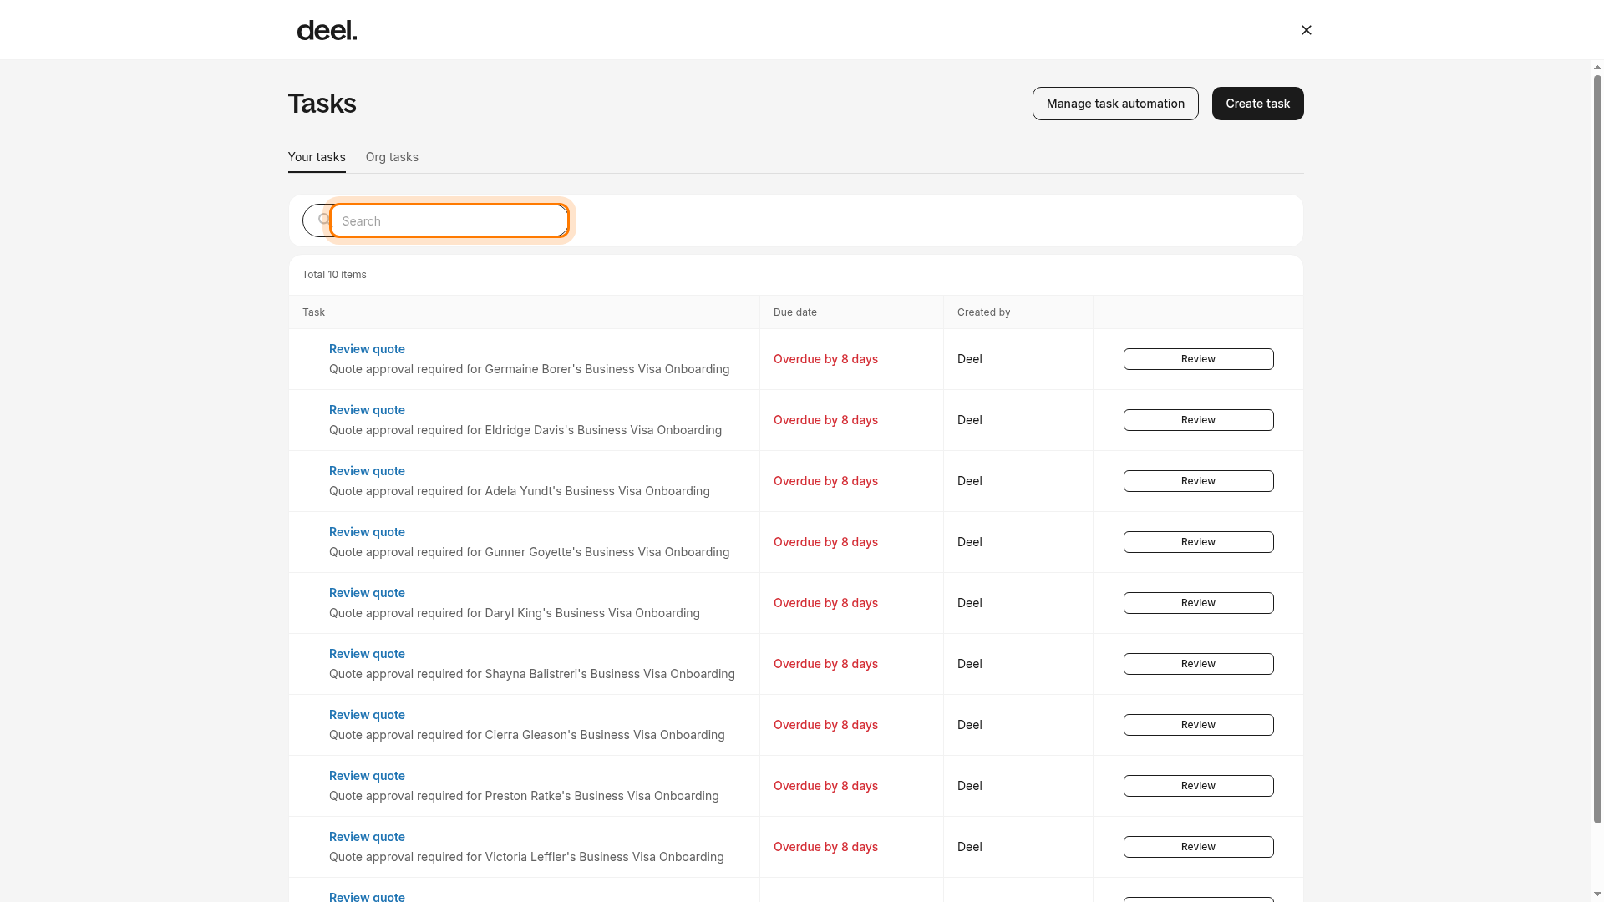
Task: Review Cierra Gleason's quote via Review button
Action: coord(1198,725)
